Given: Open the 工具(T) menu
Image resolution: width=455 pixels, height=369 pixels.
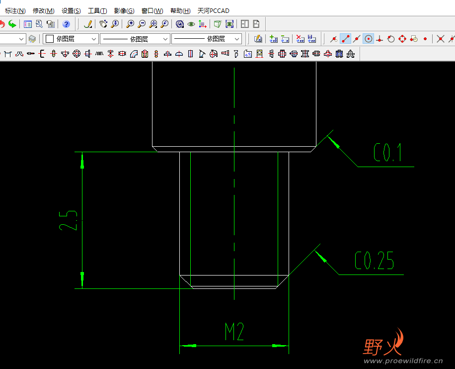Looking at the screenshot, I should [x=97, y=11].
